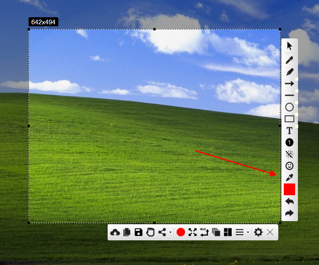Open the emoji sticker tool
The width and height of the screenshot is (319, 265).
point(289,166)
